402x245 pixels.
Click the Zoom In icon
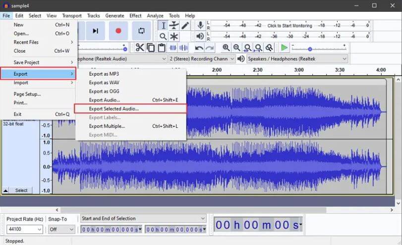(226, 48)
